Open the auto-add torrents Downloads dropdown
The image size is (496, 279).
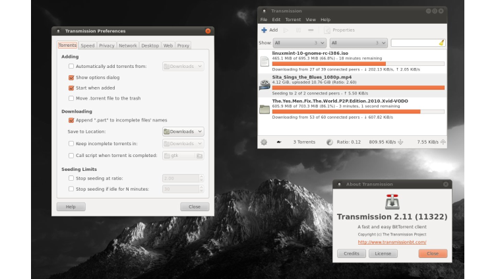coord(183,66)
